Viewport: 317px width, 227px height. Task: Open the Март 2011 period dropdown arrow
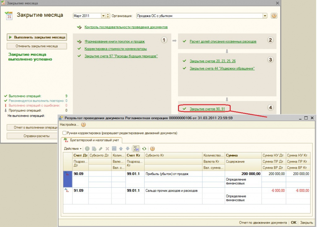tap(103, 16)
